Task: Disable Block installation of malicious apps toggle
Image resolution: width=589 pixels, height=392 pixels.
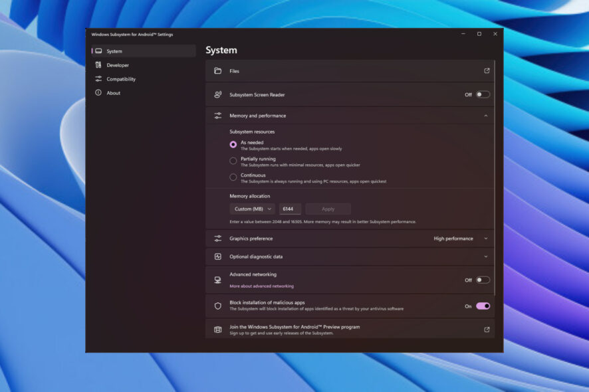Action: pyautogui.click(x=483, y=306)
